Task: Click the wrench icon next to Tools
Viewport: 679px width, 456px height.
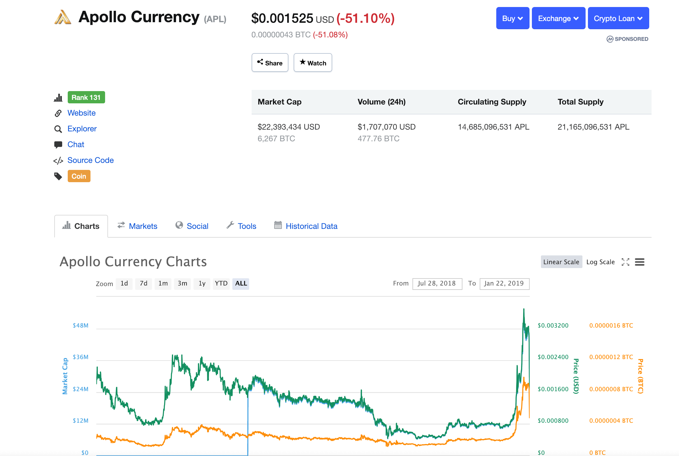Action: pos(230,225)
